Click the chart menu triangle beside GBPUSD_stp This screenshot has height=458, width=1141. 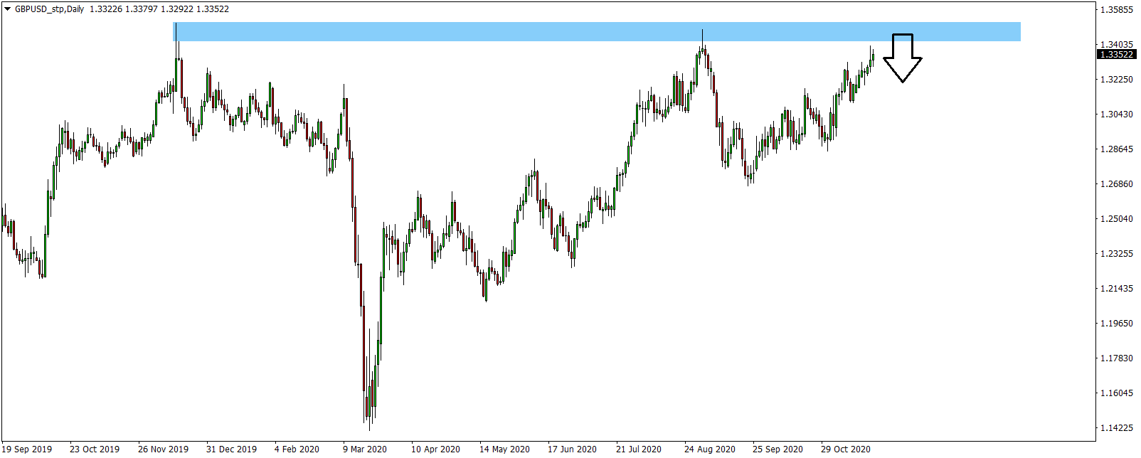pos(7,9)
